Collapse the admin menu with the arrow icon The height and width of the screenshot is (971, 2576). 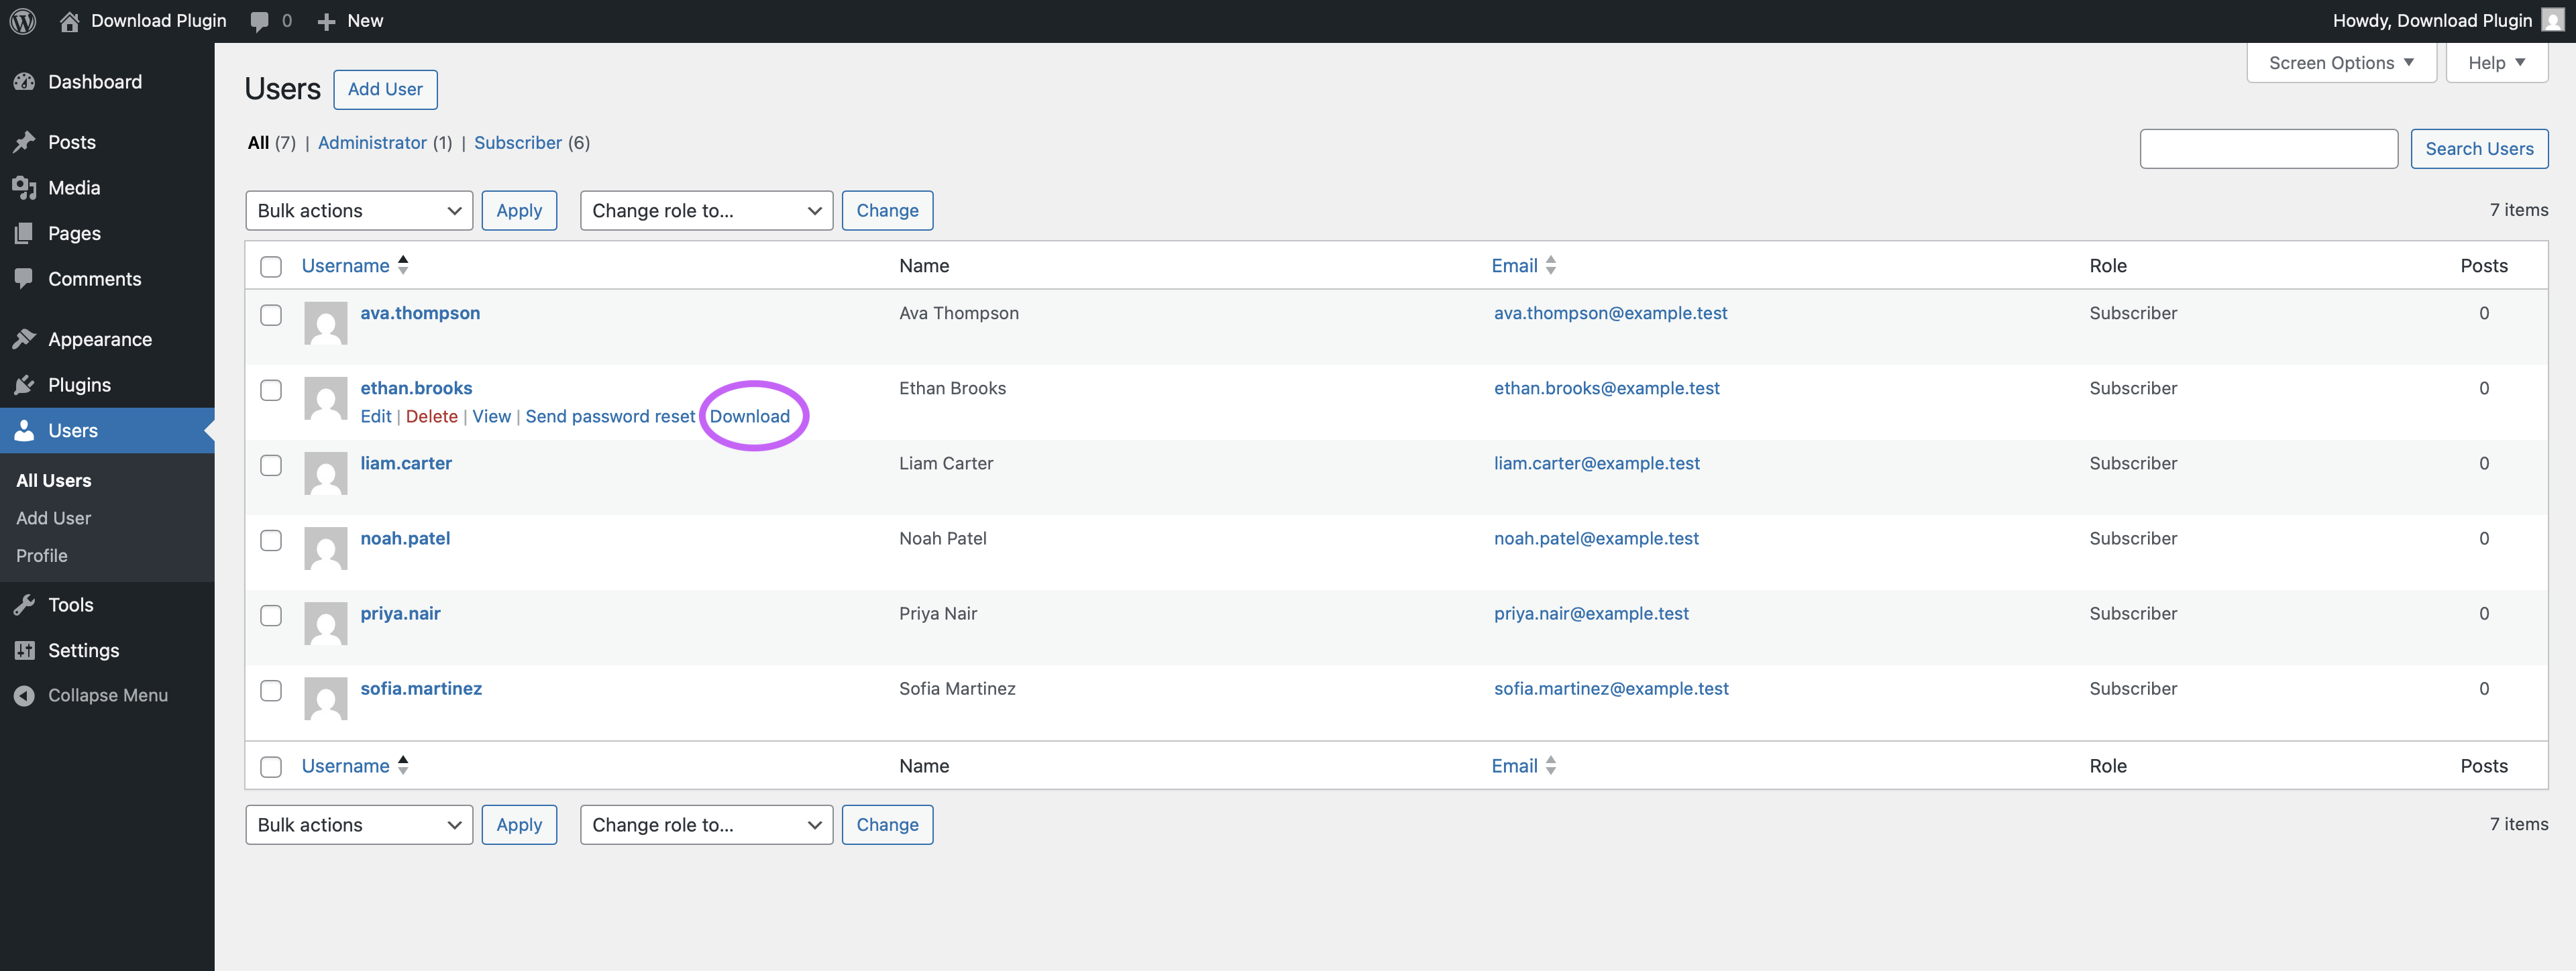(25, 695)
